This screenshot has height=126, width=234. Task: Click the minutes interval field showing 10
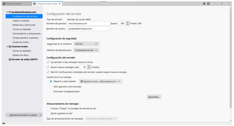pos(84,67)
